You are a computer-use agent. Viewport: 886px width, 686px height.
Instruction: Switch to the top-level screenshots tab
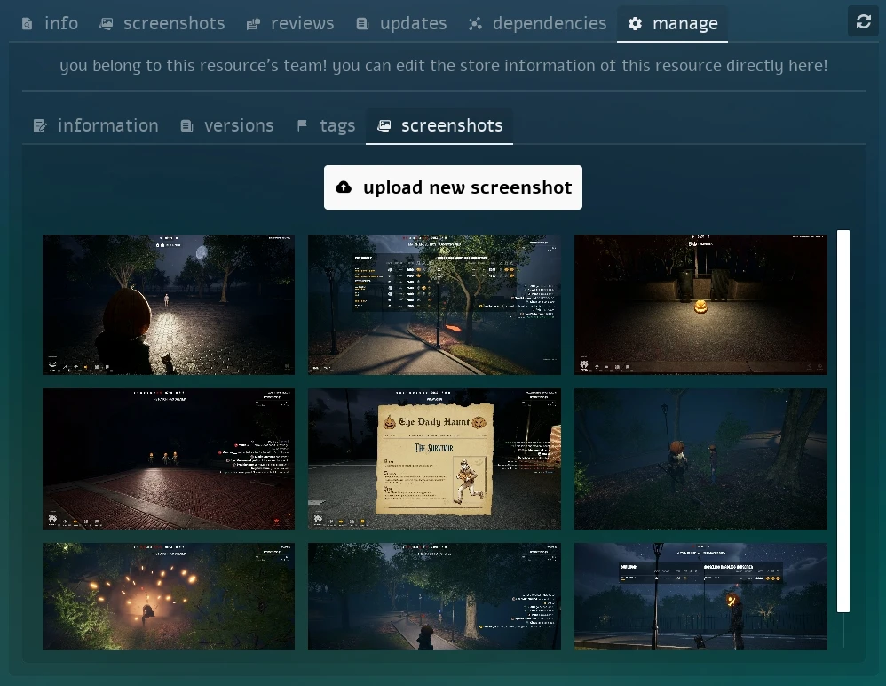tap(162, 24)
